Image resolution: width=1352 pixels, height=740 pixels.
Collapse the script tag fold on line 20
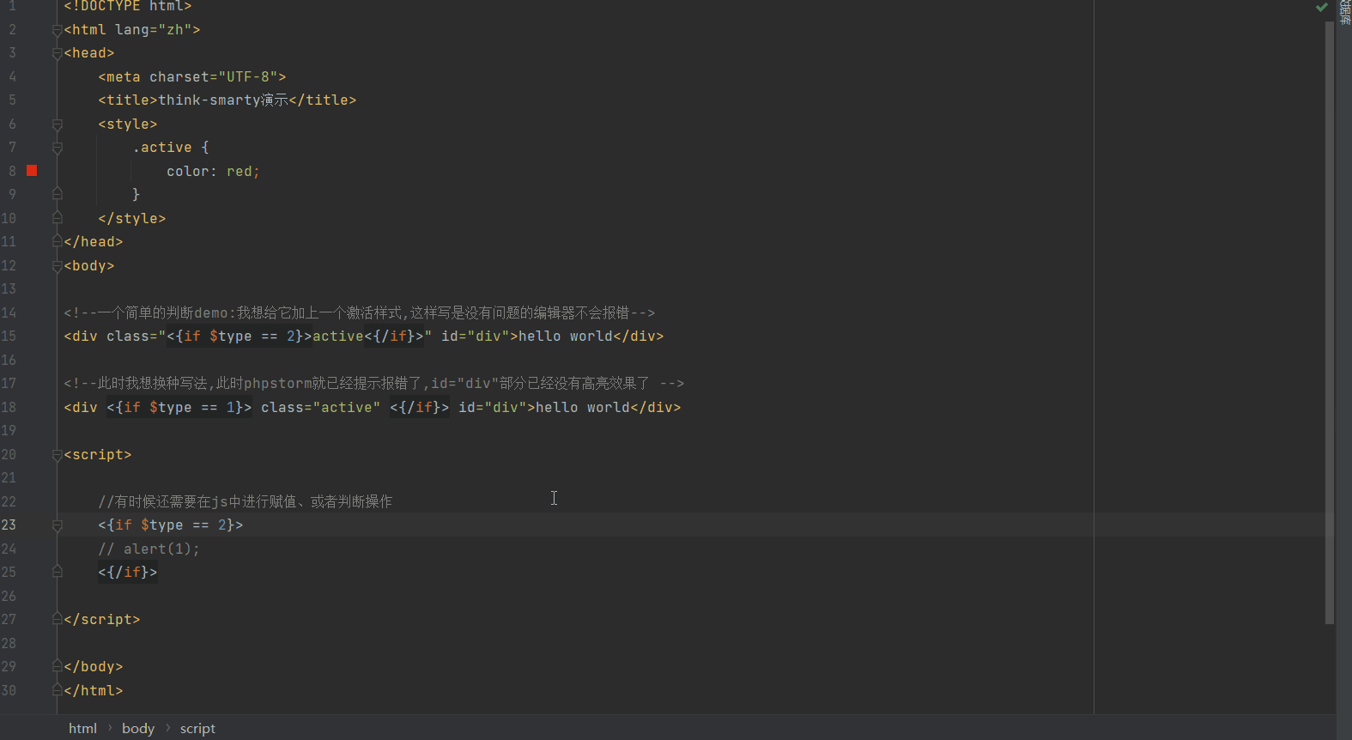coord(57,455)
